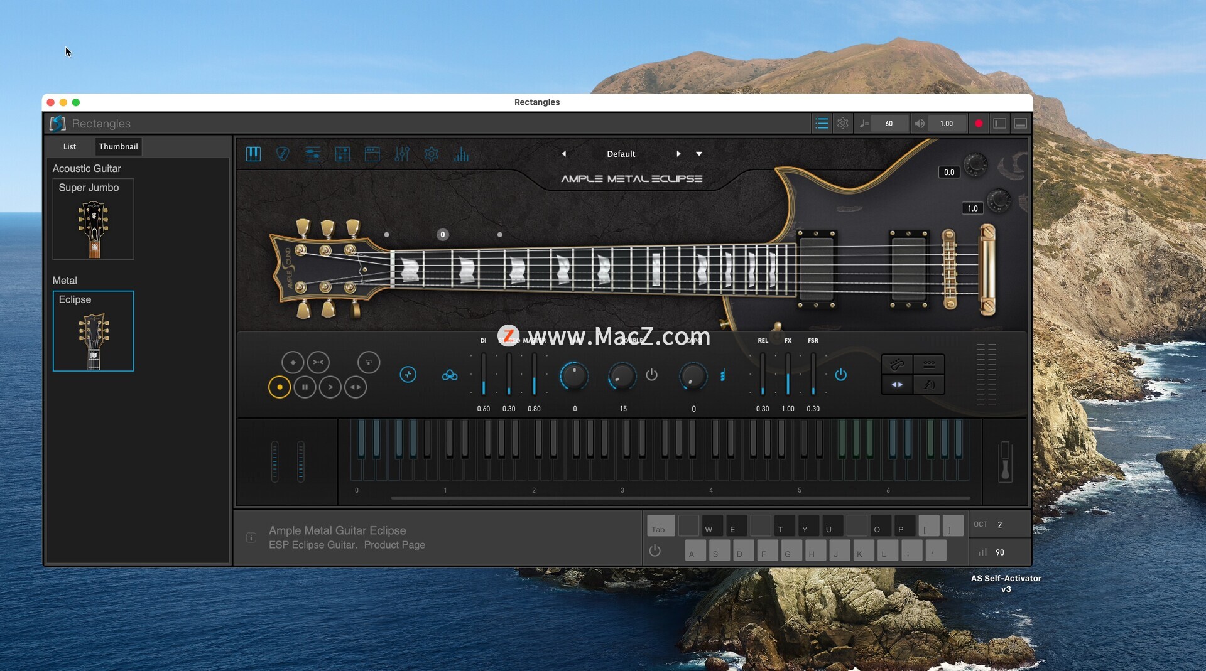This screenshot has width=1206, height=671.
Task: Open the horizontal sliders panel icon
Action: (x=312, y=154)
